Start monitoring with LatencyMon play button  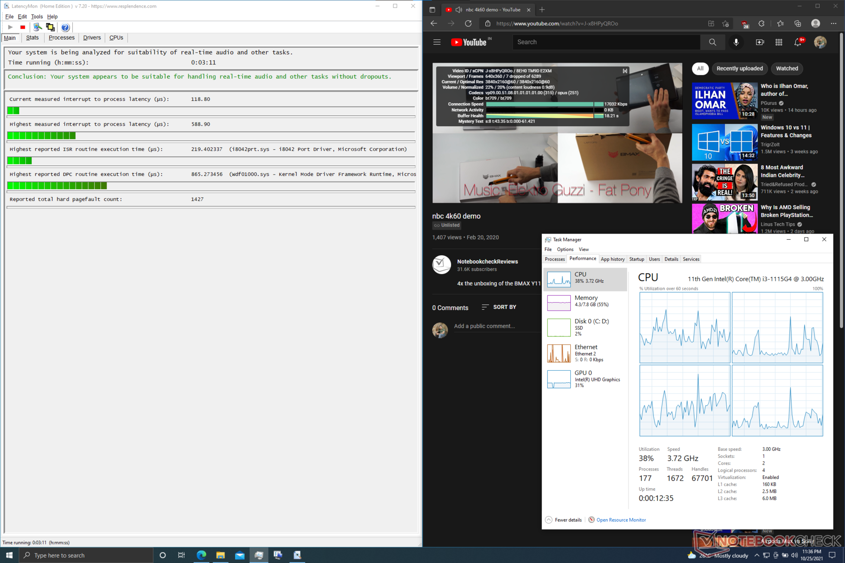10,27
